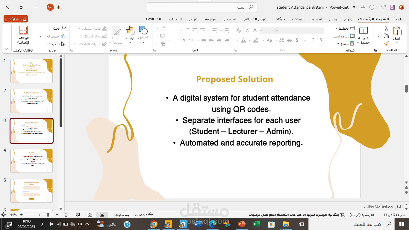
Task: Toggle Italic formatting
Action: tap(313, 40)
